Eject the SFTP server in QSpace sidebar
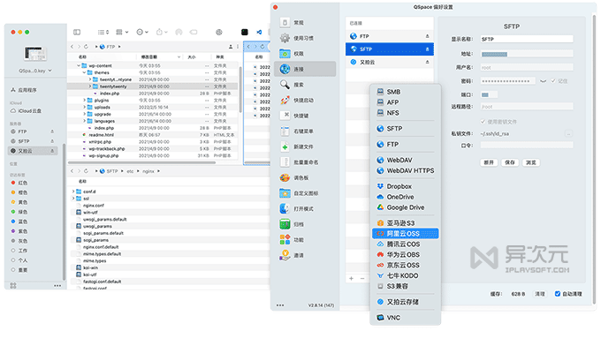This screenshot has height=338, width=601. tap(52, 141)
